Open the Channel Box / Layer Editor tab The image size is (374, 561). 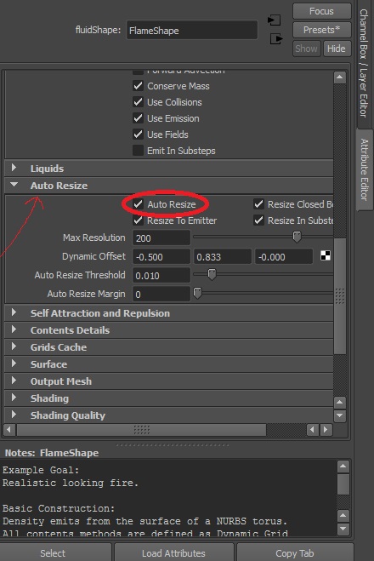point(364,64)
